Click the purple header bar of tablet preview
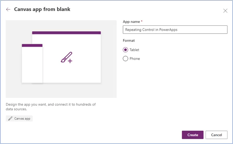233x144 pixels. 66,32
